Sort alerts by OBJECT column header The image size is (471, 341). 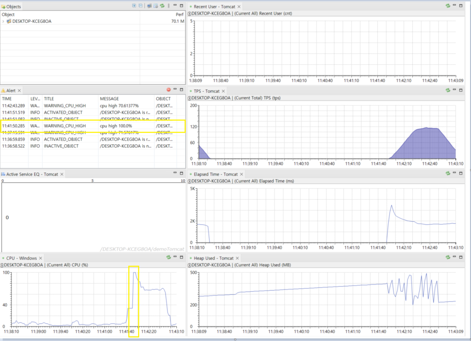[x=165, y=99]
